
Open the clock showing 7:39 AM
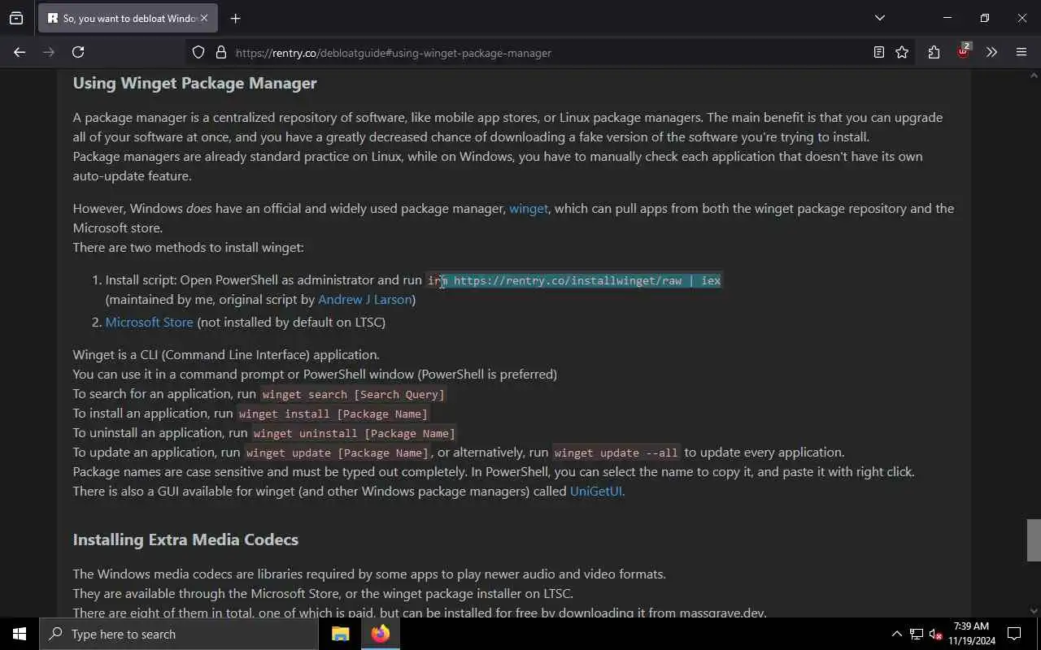(971, 634)
